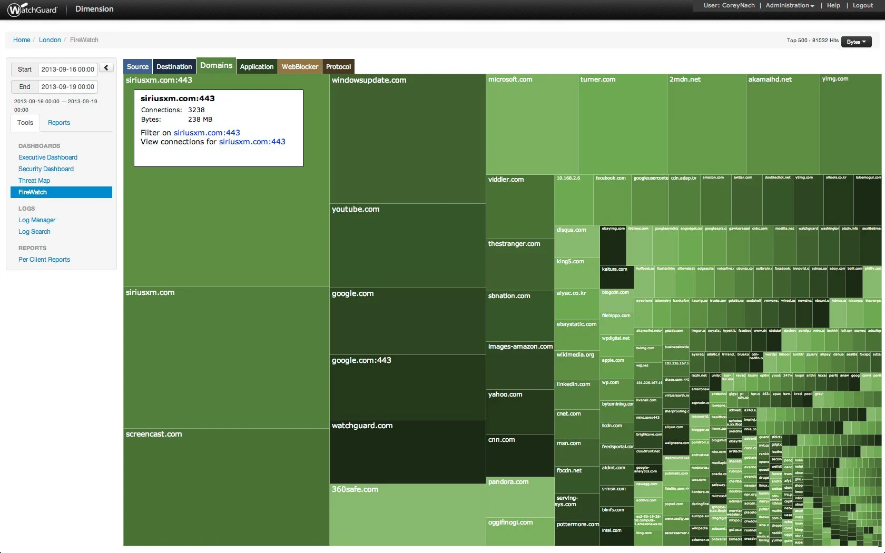Select the yahoo.com treemap block
885x553 pixels.
[x=520, y=412]
